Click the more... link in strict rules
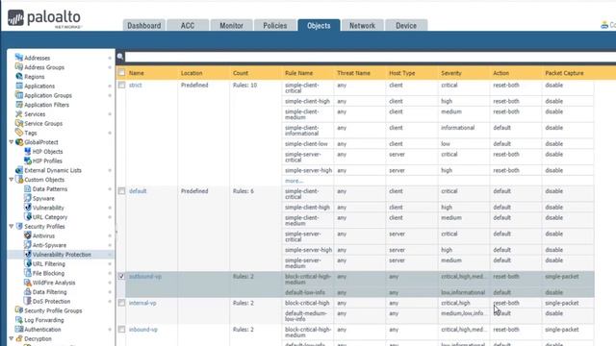Screen dimensions: 616x346 294,181
